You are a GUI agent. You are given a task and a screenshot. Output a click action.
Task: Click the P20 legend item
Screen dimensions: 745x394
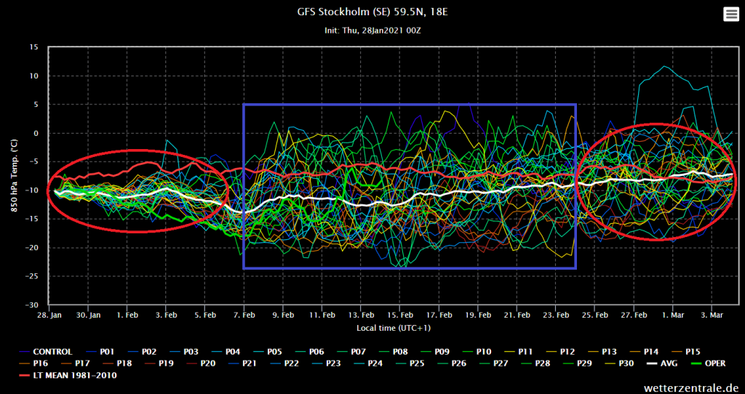pyautogui.click(x=201, y=363)
